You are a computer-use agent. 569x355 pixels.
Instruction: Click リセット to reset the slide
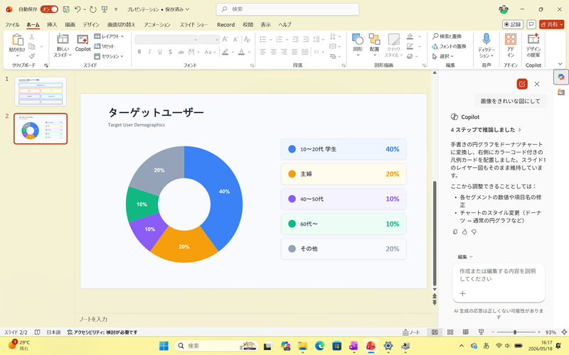(105, 46)
